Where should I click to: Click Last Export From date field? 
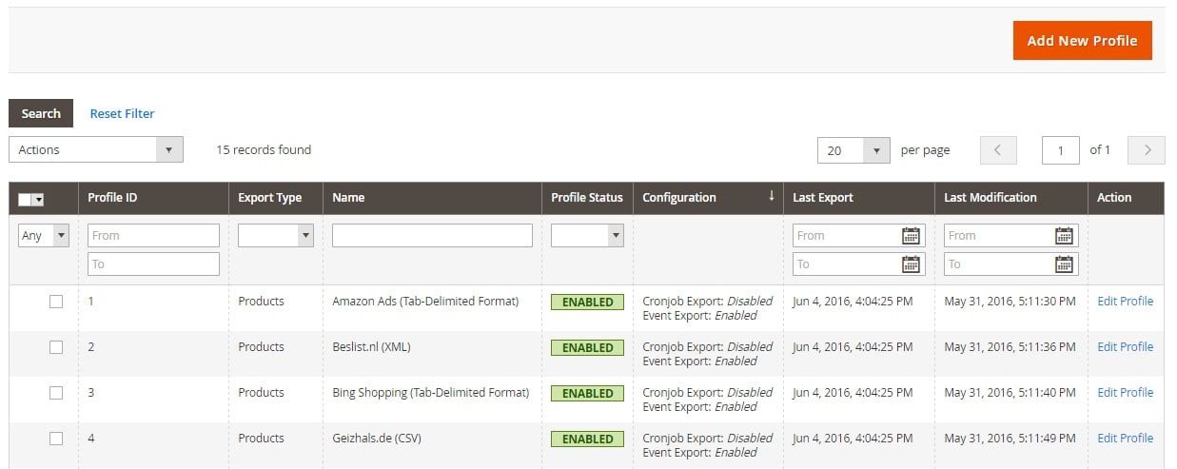click(859, 235)
